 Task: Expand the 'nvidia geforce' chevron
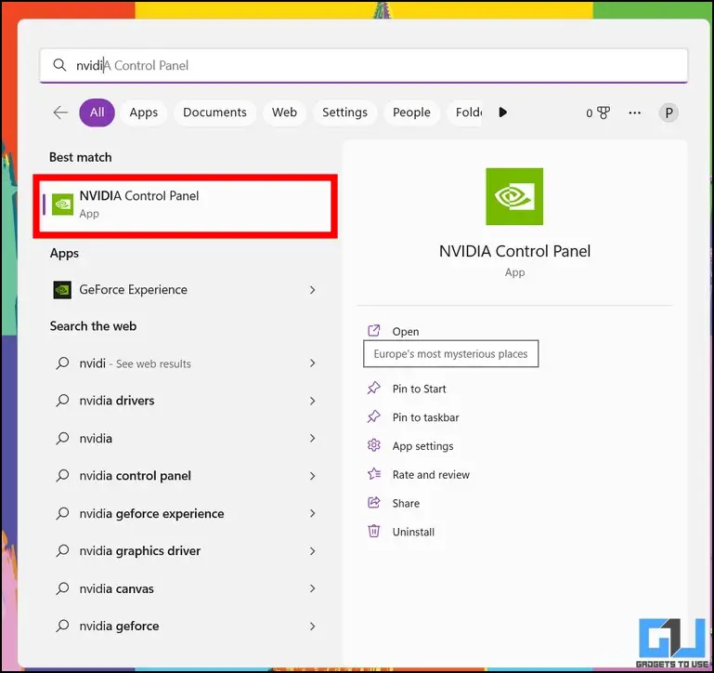point(312,627)
